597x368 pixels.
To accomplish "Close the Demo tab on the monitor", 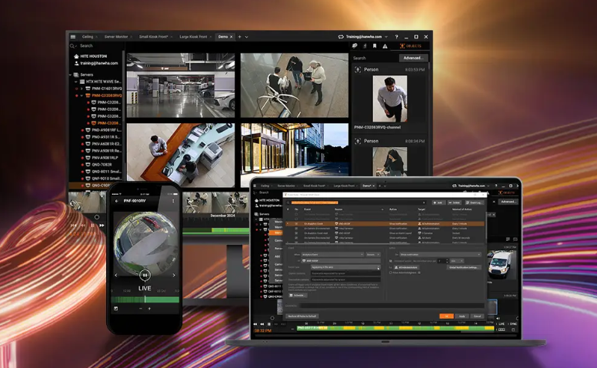I will point(231,37).
